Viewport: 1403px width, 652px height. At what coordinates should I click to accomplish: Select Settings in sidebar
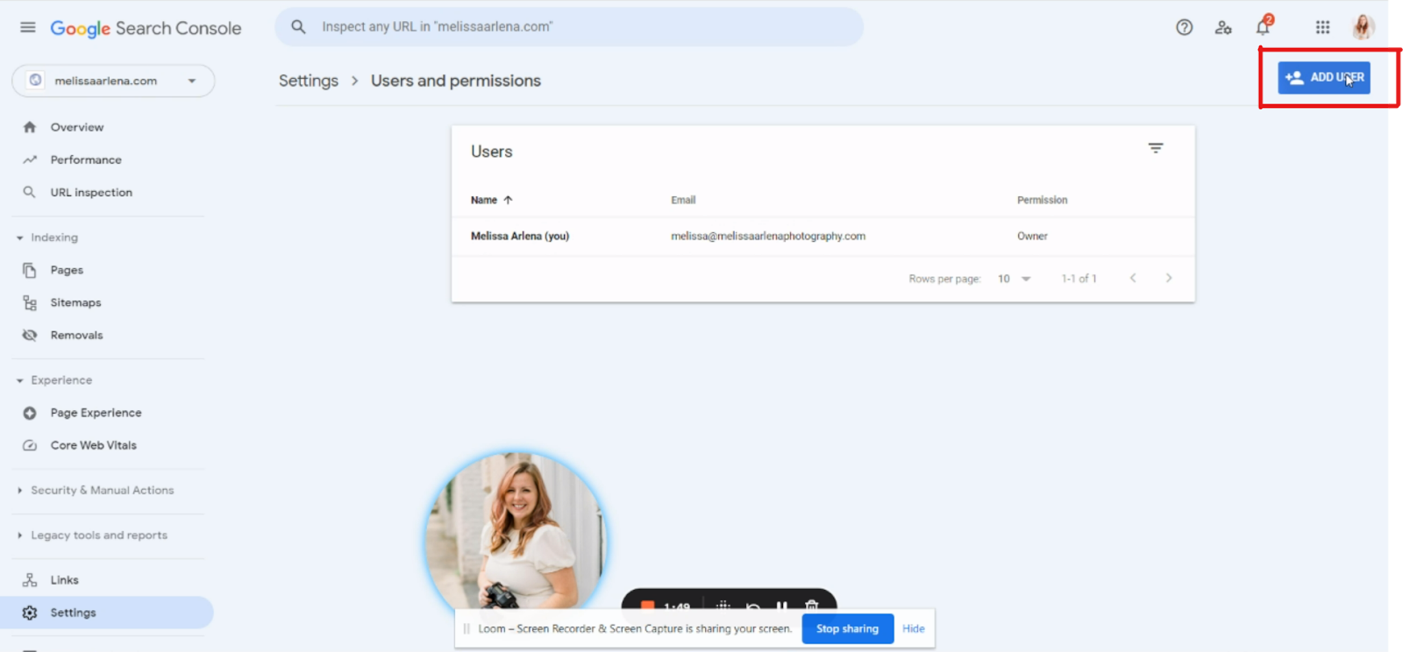[x=106, y=613]
